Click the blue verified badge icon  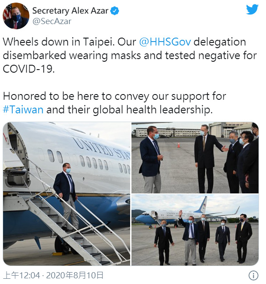tap(115, 11)
